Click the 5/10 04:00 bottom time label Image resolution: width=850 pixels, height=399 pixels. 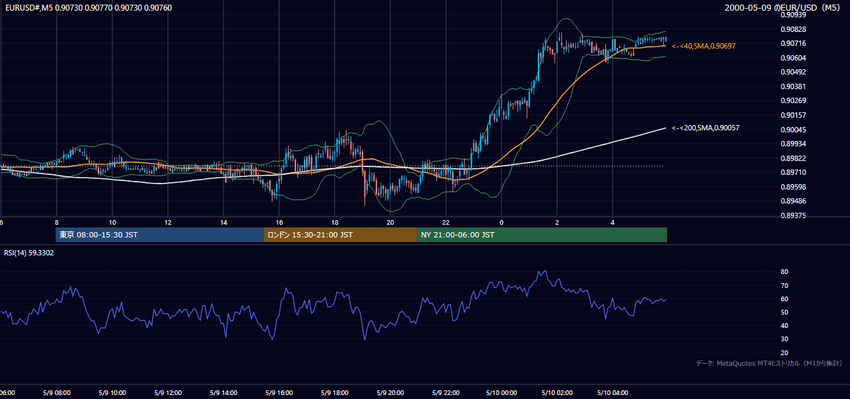(612, 392)
